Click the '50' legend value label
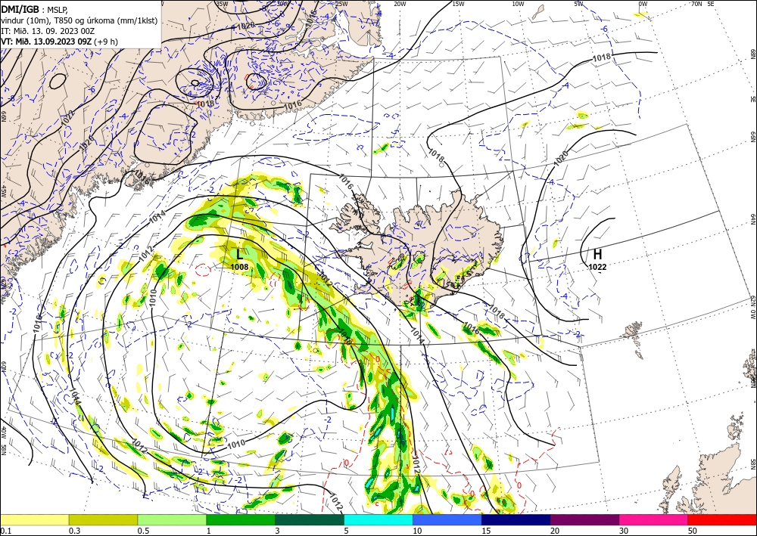Image resolution: width=757 pixels, height=536 pixels. tap(693, 531)
